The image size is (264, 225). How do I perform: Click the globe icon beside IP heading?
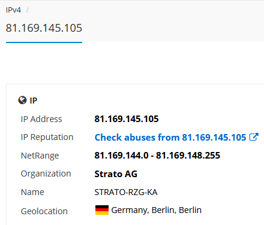coord(22,101)
